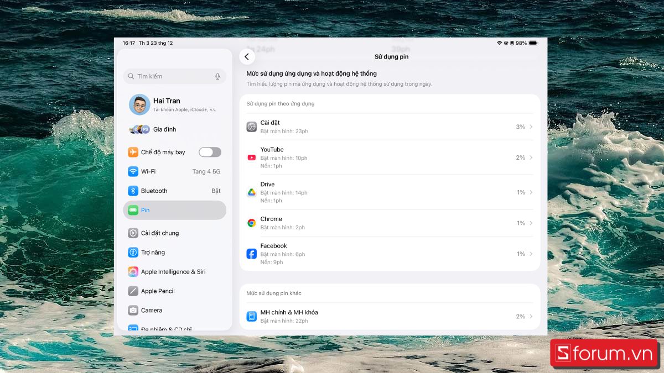
Task: Open Cài đặt chung settings
Action: pyautogui.click(x=133, y=233)
